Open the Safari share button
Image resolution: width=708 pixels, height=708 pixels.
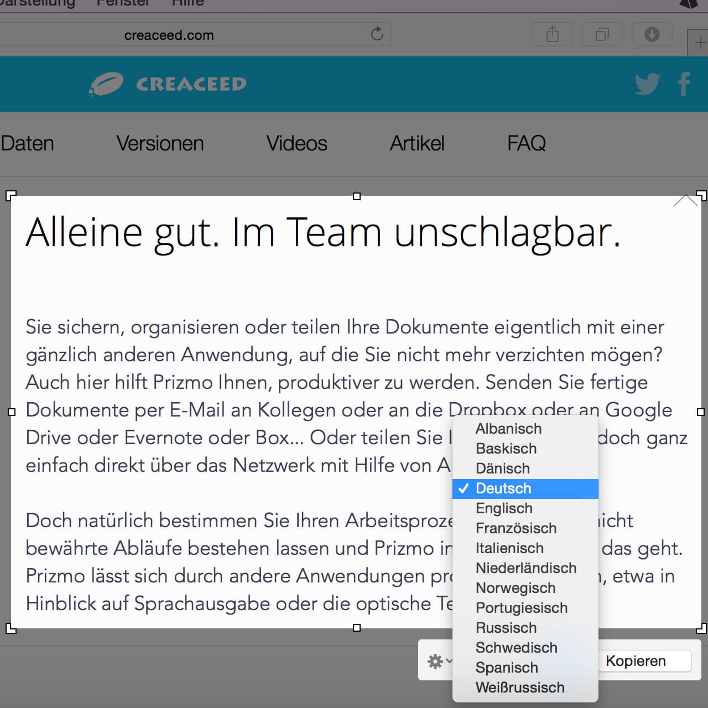tap(552, 34)
